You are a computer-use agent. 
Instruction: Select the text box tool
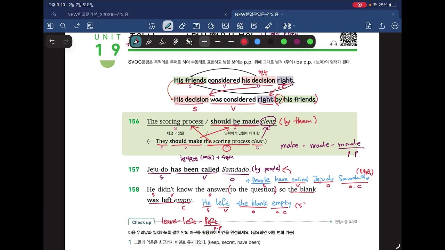click(196, 26)
